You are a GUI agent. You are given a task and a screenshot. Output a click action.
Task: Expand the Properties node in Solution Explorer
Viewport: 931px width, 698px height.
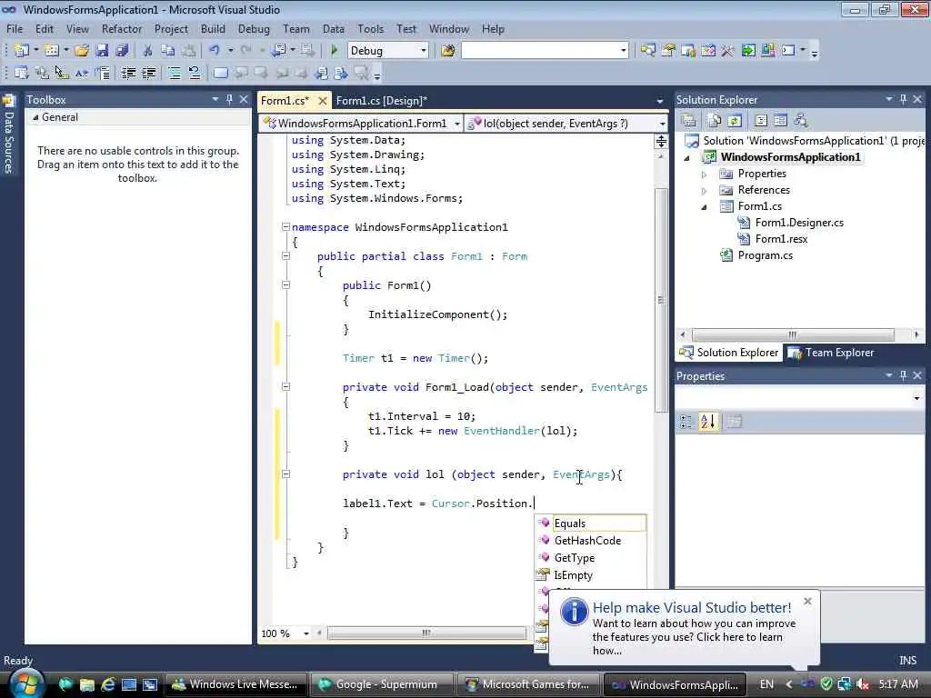(705, 174)
